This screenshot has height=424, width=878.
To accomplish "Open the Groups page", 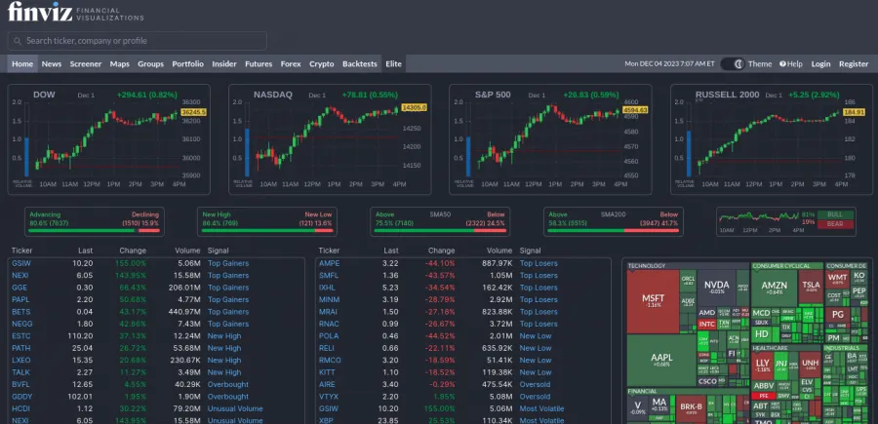I will pyautogui.click(x=150, y=63).
